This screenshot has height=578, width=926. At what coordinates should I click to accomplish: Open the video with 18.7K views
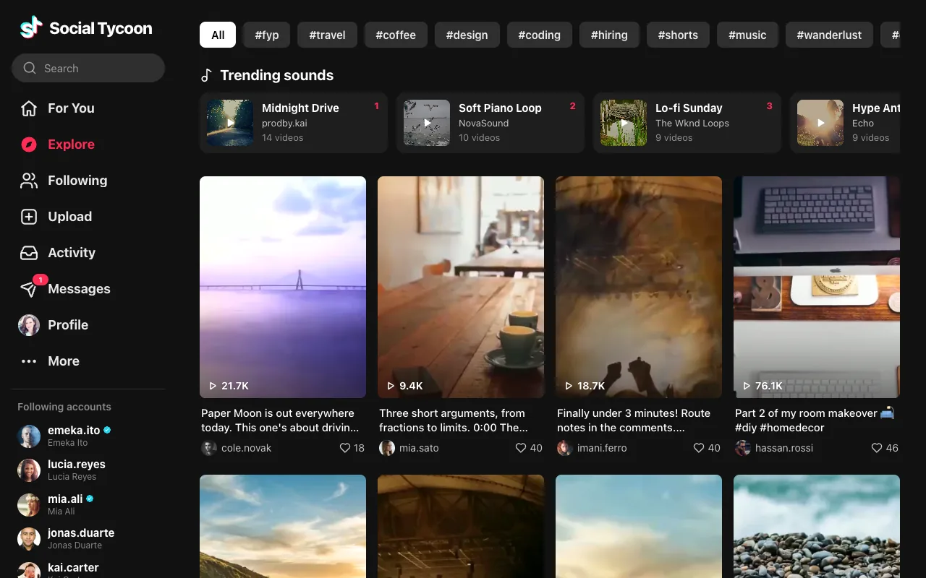pos(639,287)
